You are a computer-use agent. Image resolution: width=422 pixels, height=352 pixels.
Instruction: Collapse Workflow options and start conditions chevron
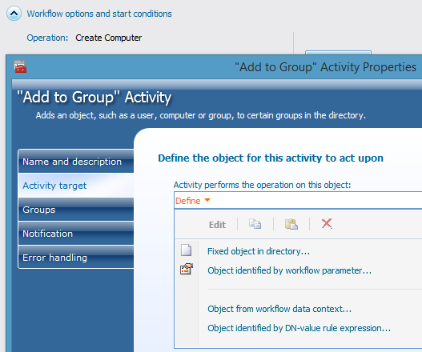point(14,14)
